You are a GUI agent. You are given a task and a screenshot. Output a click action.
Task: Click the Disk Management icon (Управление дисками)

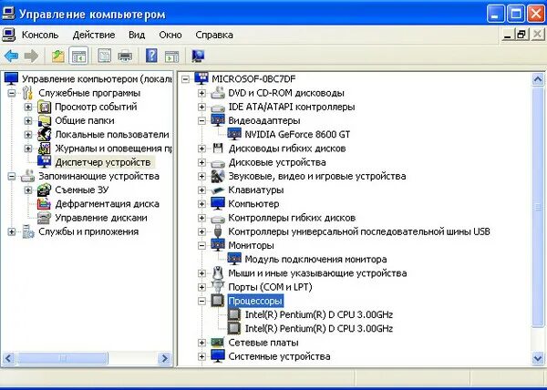(x=45, y=218)
